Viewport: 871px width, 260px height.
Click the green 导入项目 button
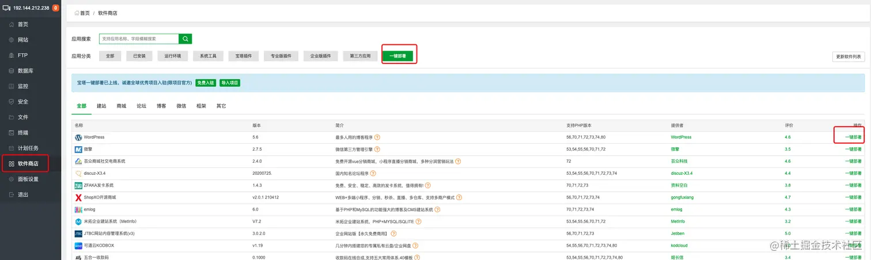tap(230, 83)
